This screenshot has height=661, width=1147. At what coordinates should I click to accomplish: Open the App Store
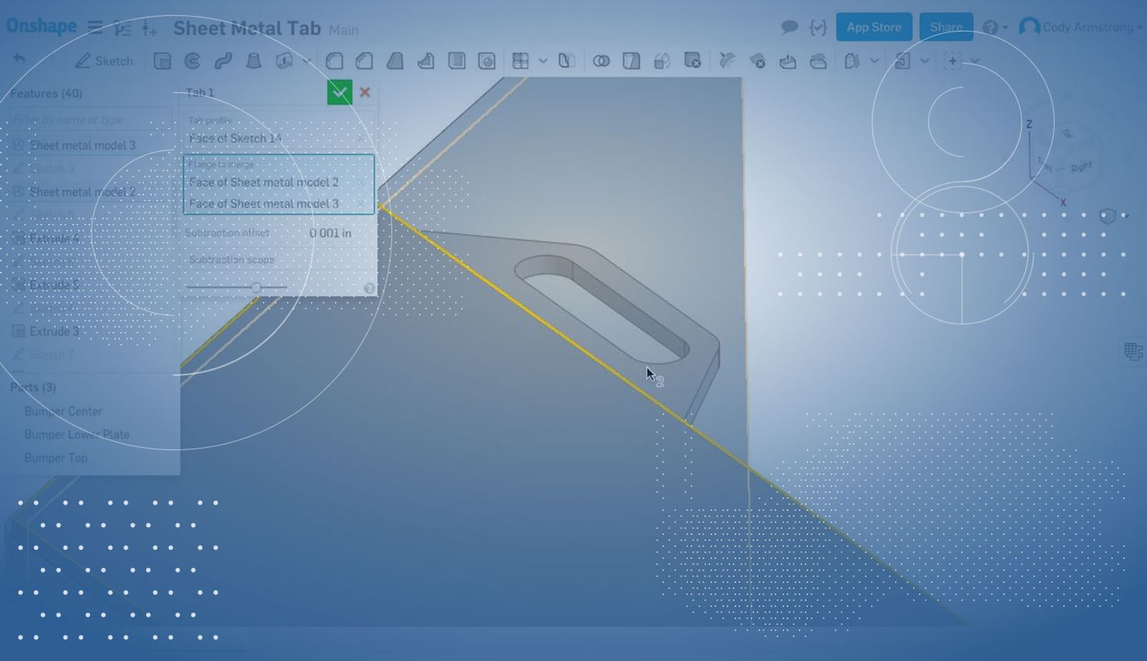pos(873,28)
